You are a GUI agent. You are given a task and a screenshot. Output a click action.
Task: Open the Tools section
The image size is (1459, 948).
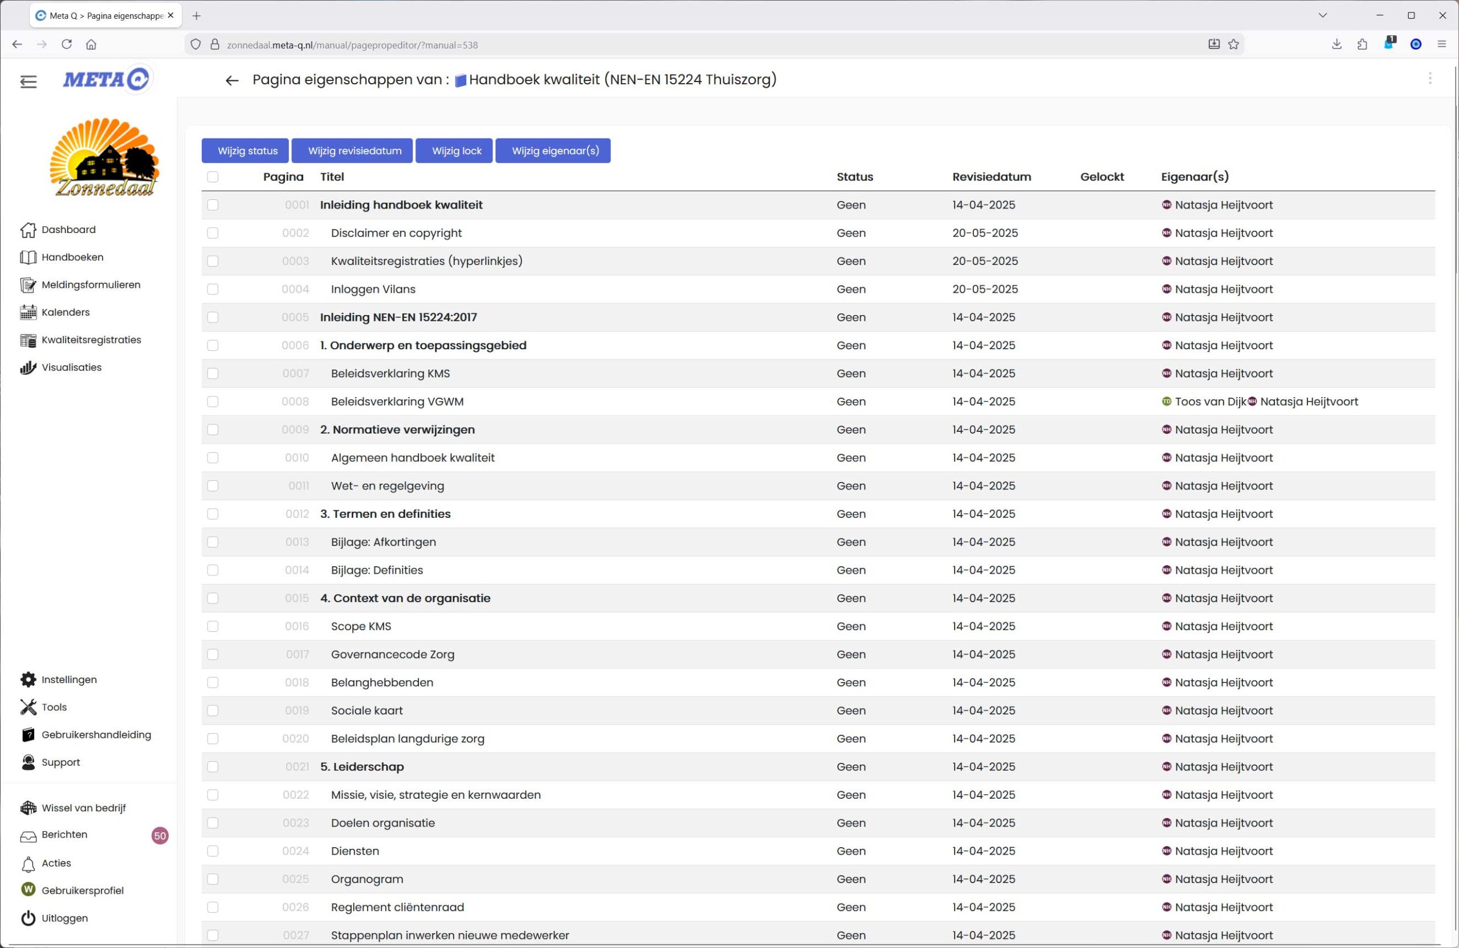coord(54,707)
